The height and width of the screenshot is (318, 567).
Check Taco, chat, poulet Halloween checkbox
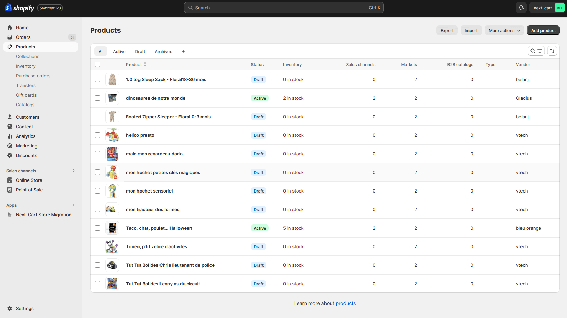tap(97, 228)
